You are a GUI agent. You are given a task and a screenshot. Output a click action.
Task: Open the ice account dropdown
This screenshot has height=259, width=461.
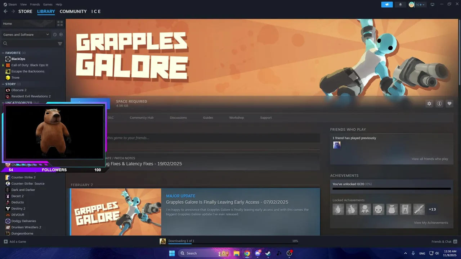[417, 5]
